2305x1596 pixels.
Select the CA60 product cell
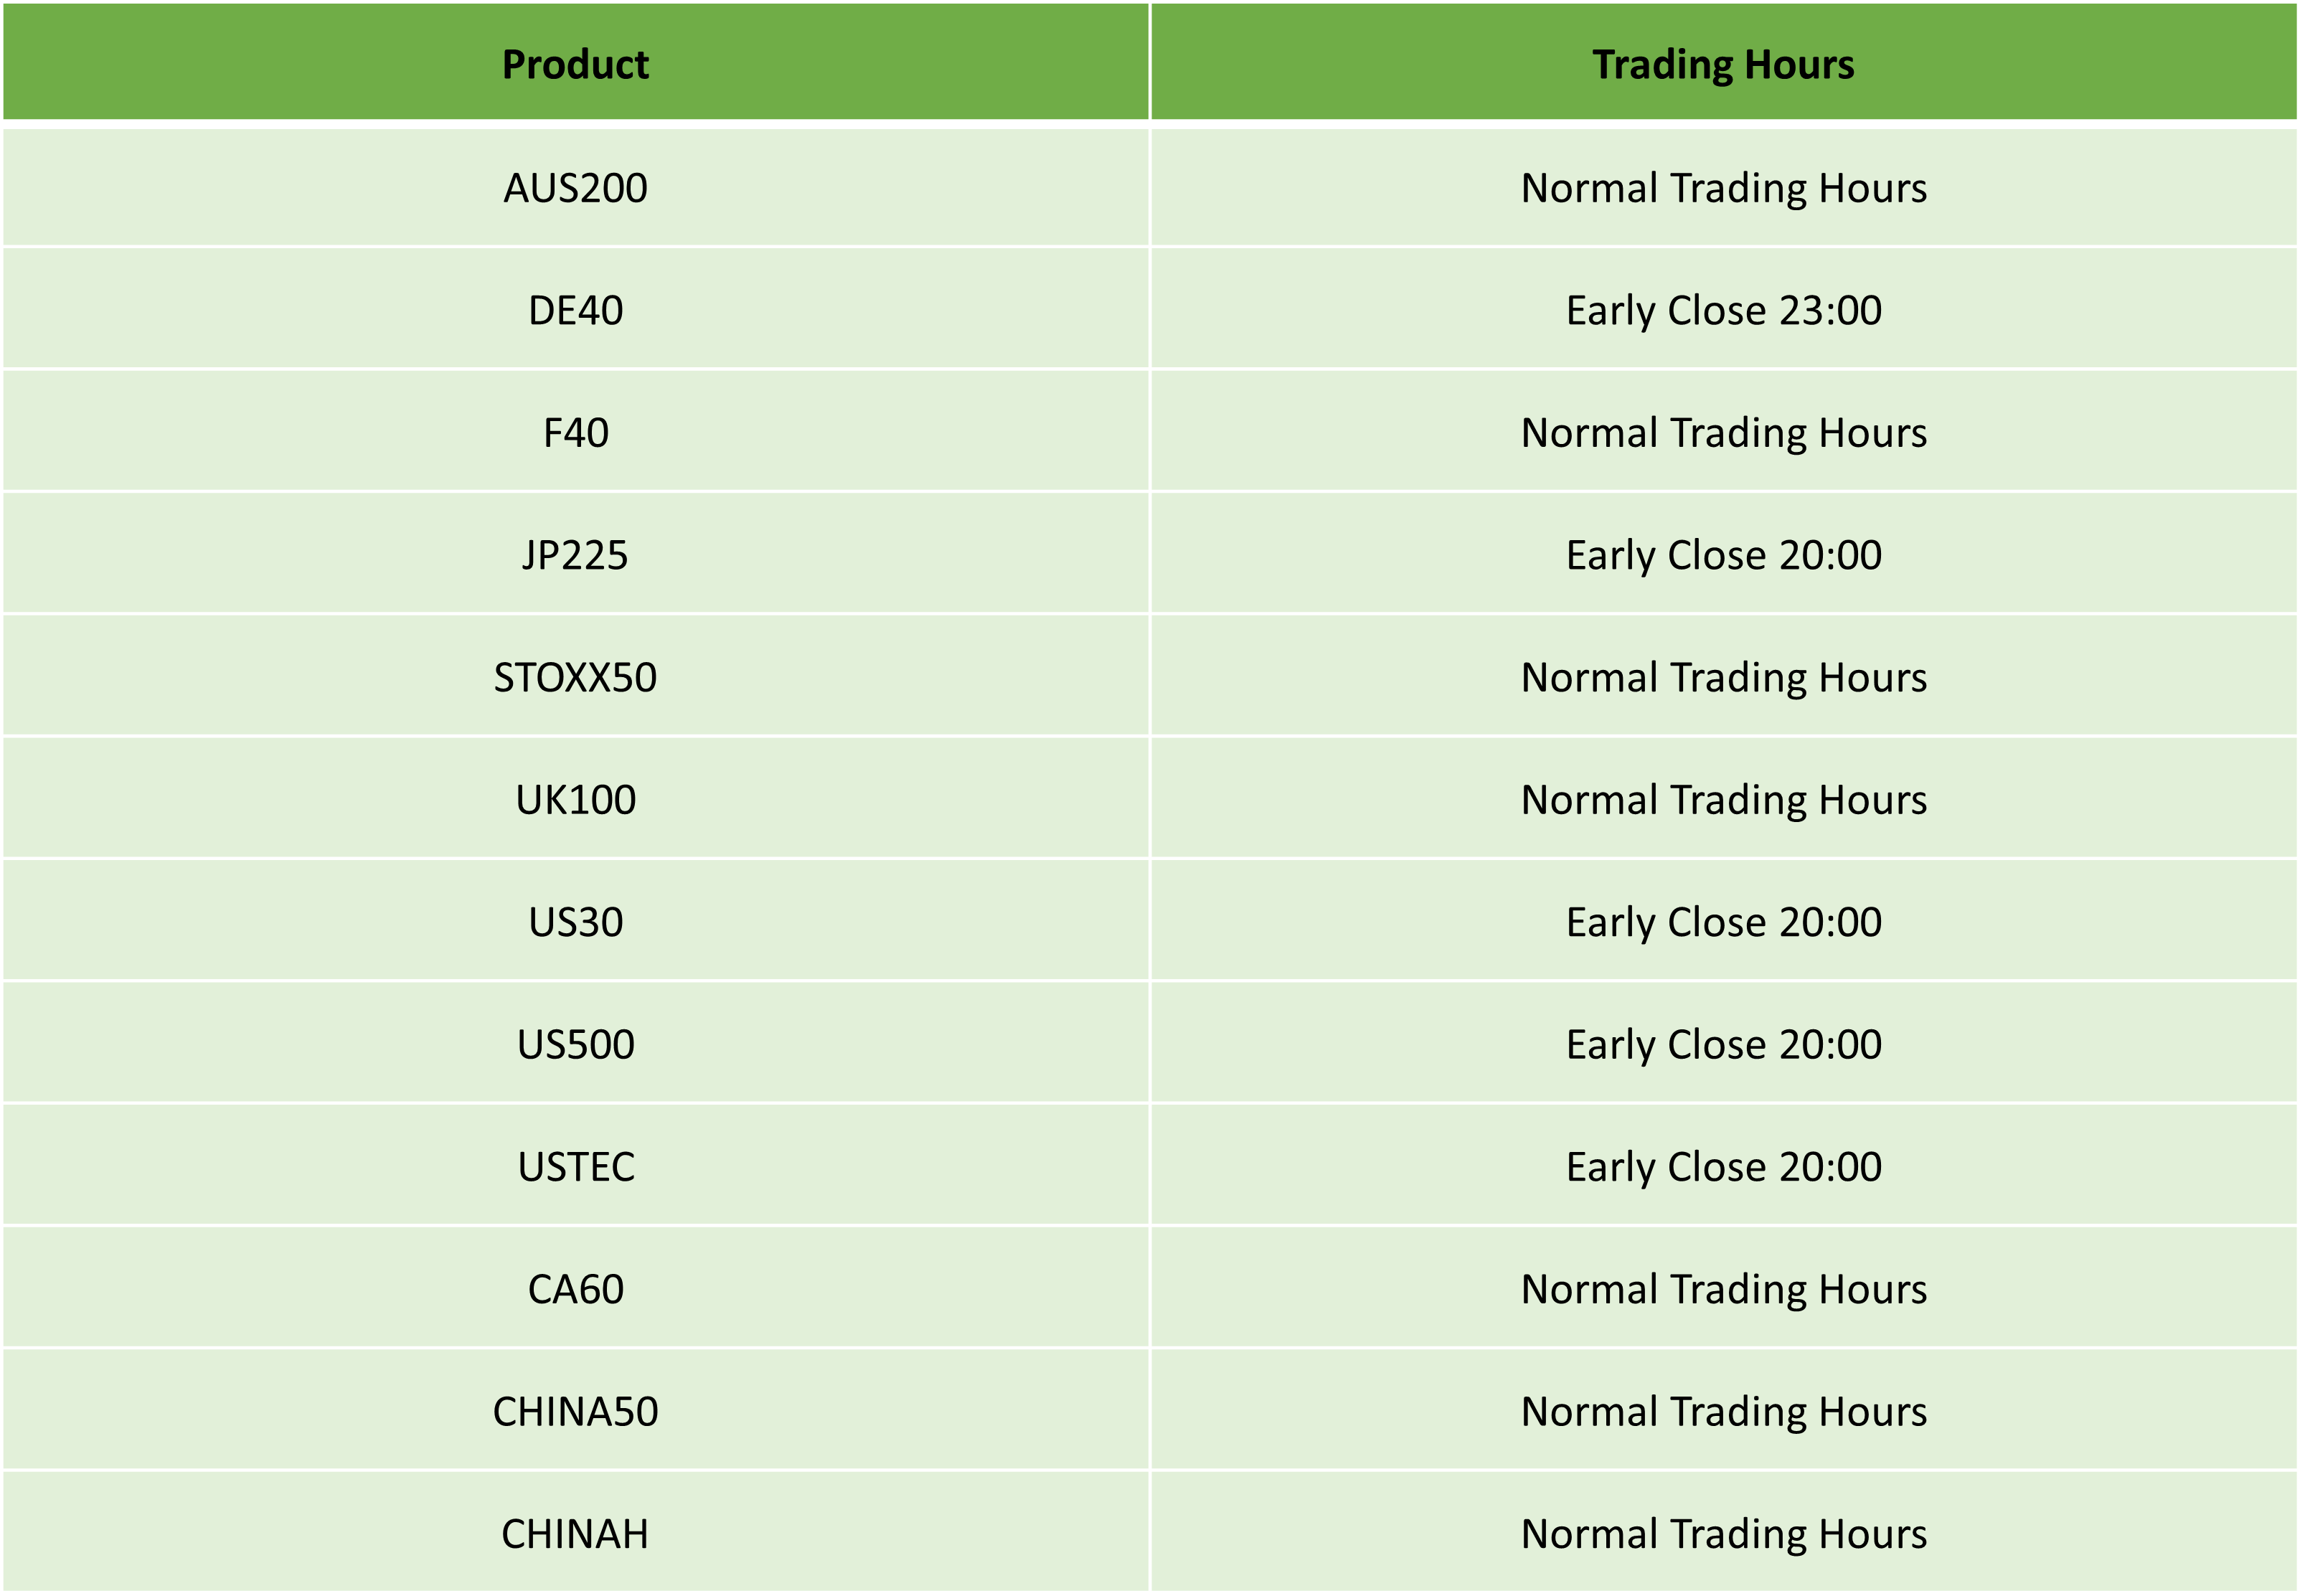coord(575,1288)
